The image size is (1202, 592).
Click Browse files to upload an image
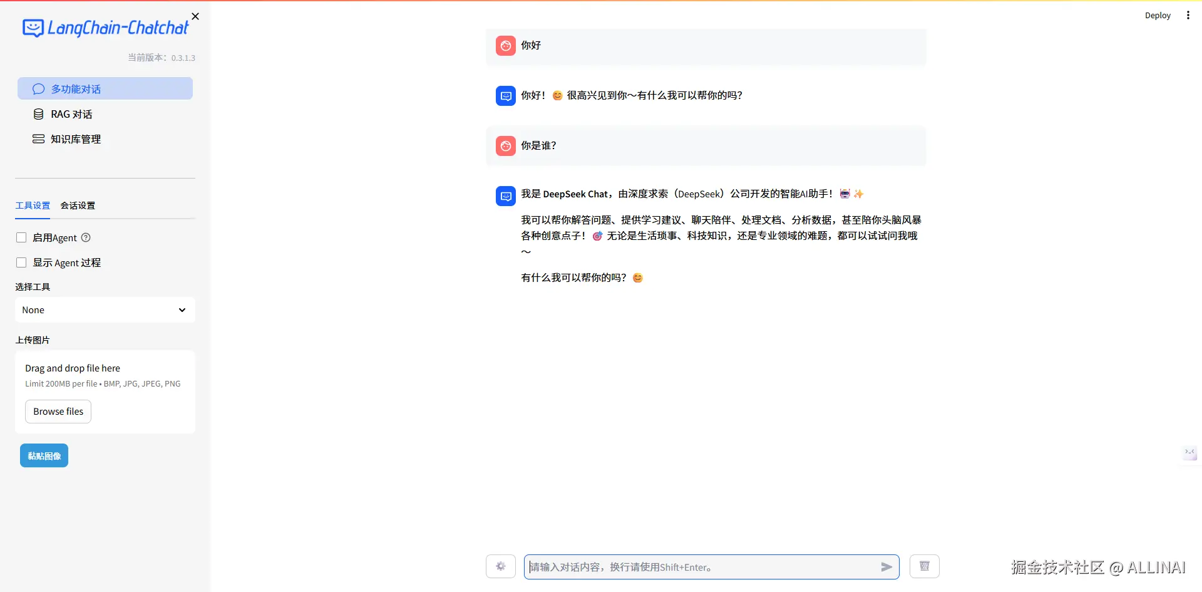point(58,412)
